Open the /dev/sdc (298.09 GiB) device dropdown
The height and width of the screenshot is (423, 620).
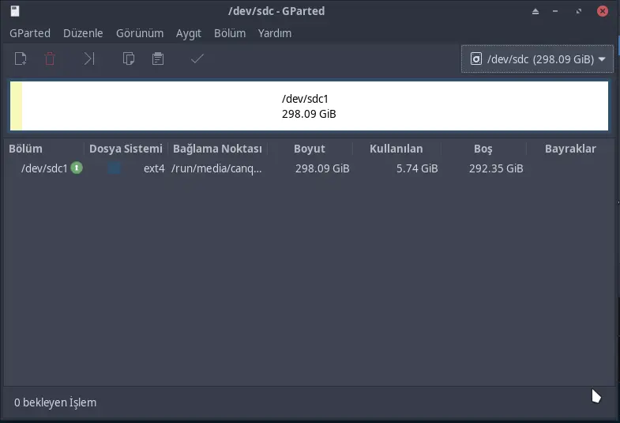(537, 59)
